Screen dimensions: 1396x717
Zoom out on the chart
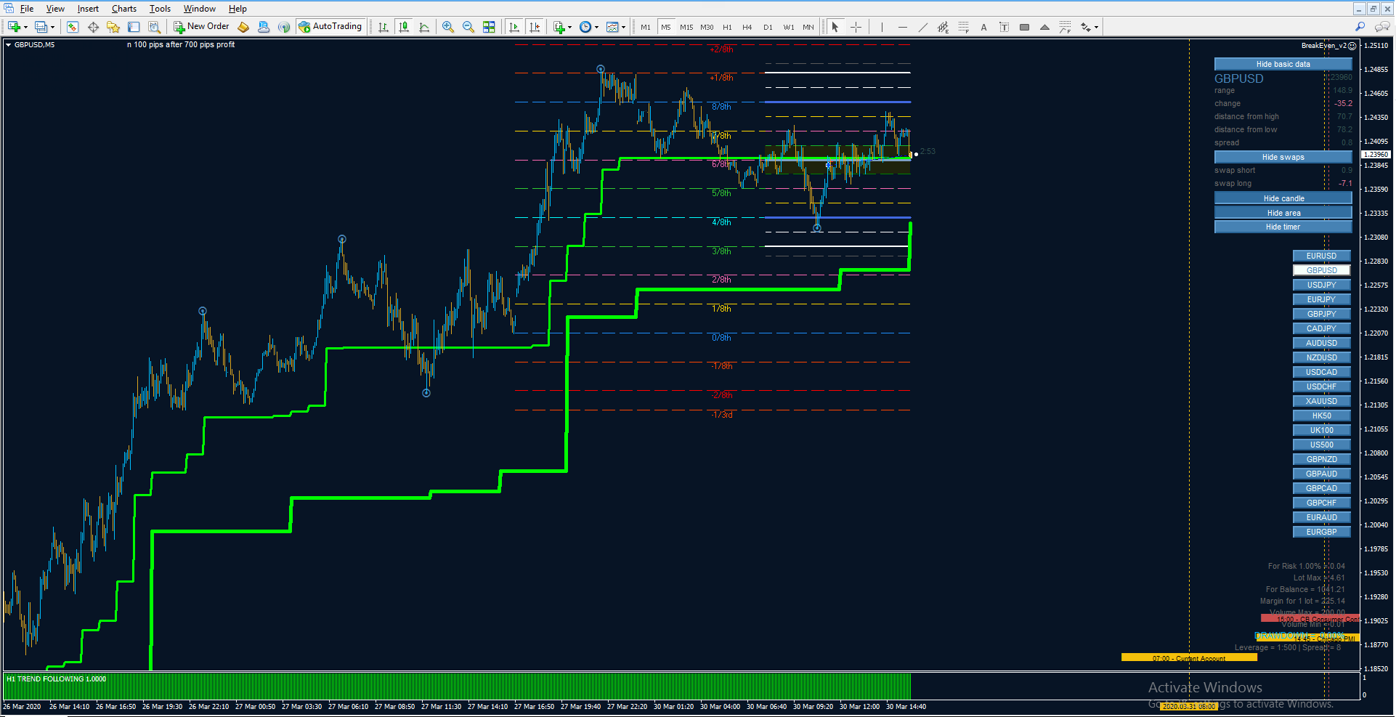468,27
